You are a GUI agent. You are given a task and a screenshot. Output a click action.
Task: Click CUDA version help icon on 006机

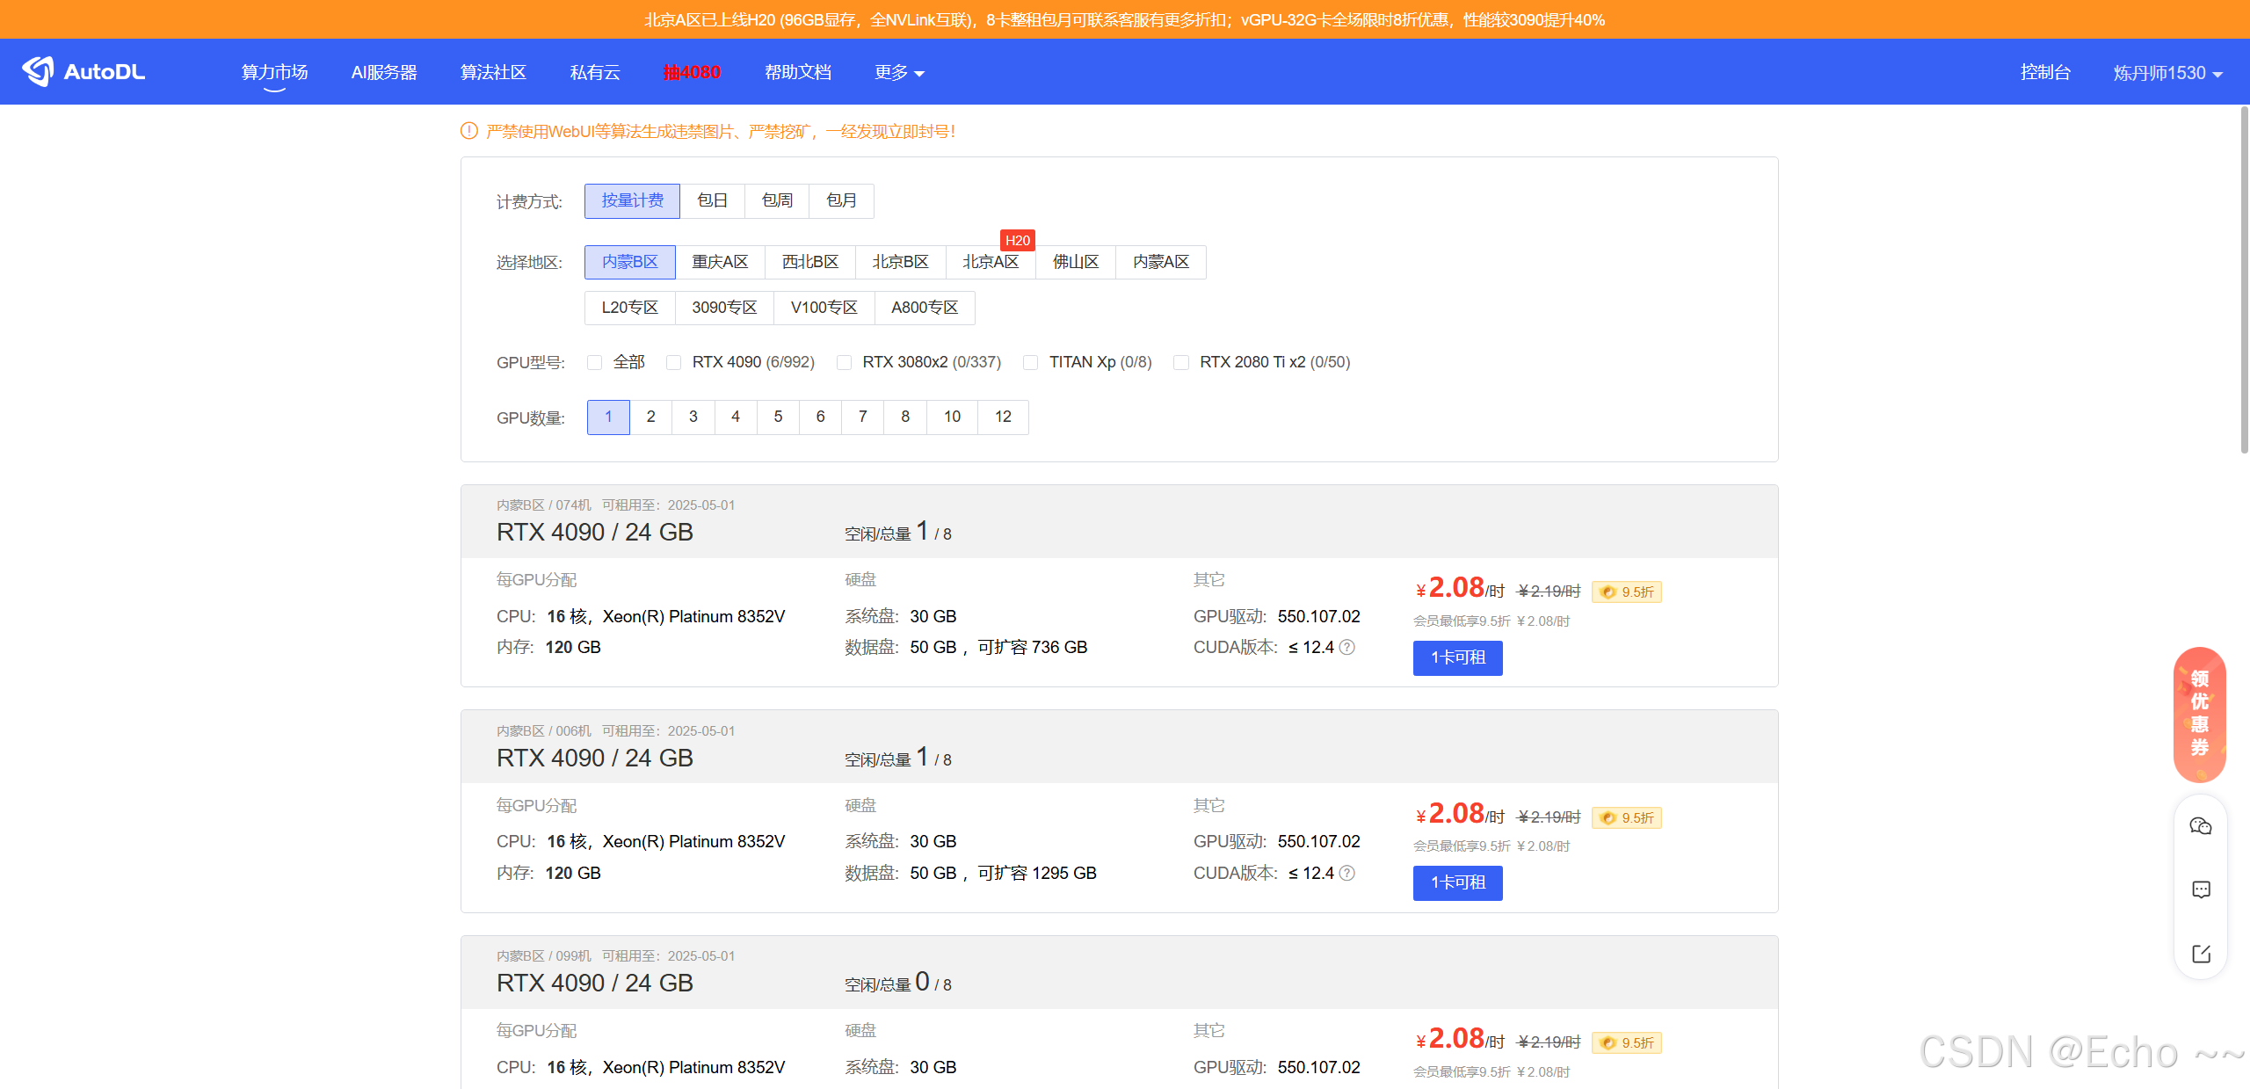tap(1347, 873)
